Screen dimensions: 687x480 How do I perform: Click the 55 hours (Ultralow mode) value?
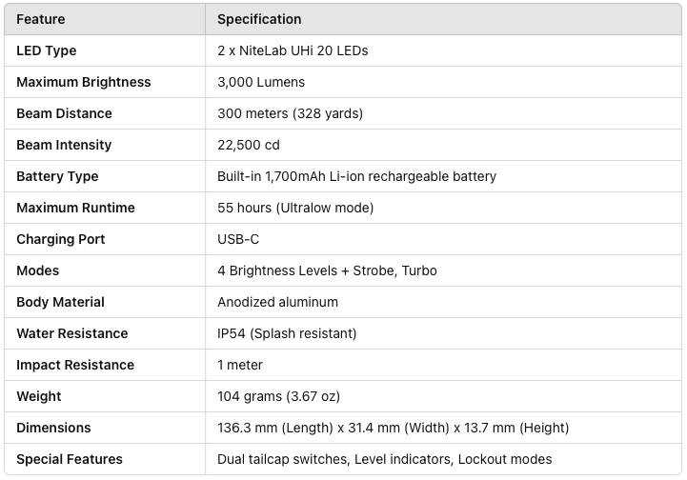tap(295, 208)
